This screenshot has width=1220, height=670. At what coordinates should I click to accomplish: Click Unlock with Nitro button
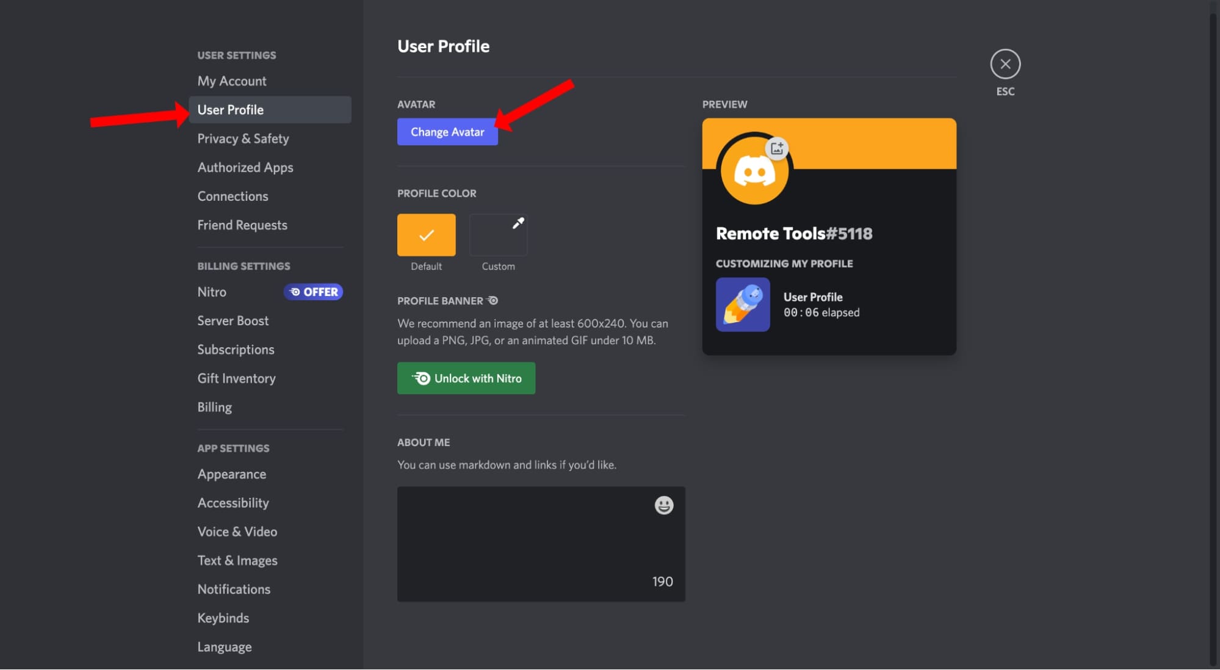click(466, 378)
